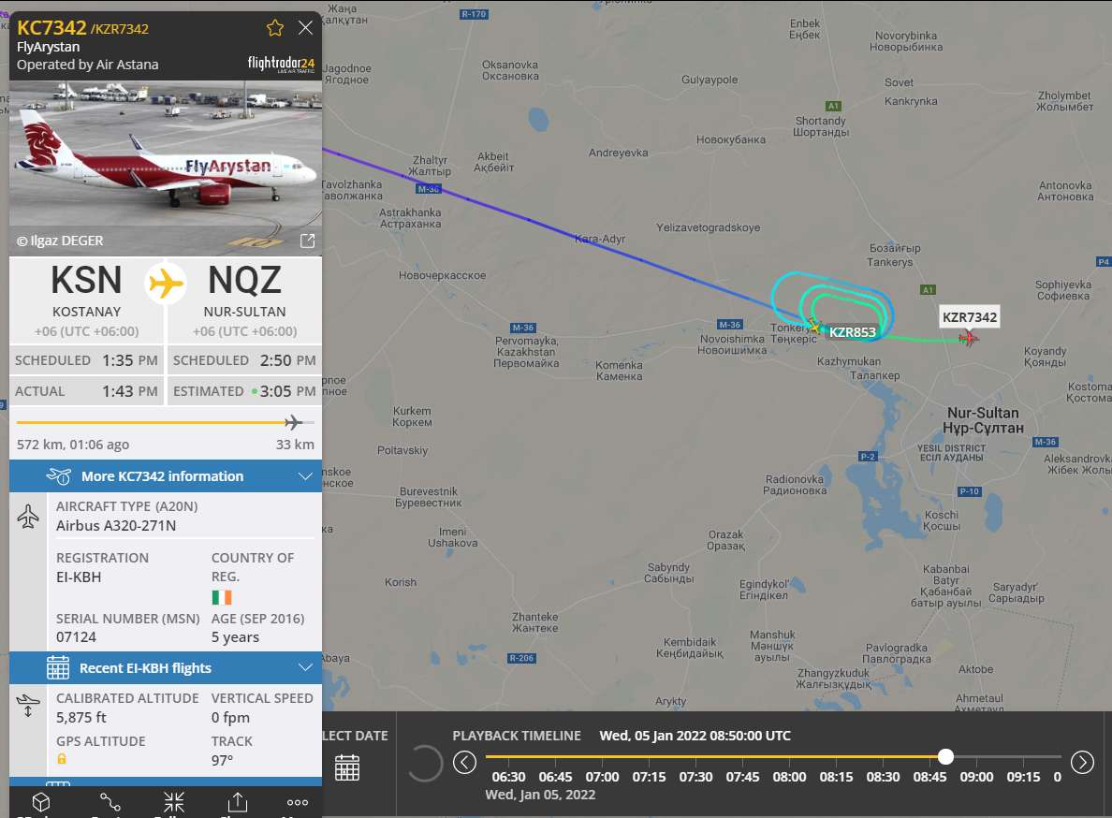
Task: Click the flight progress bar plane marker
Action: click(293, 422)
